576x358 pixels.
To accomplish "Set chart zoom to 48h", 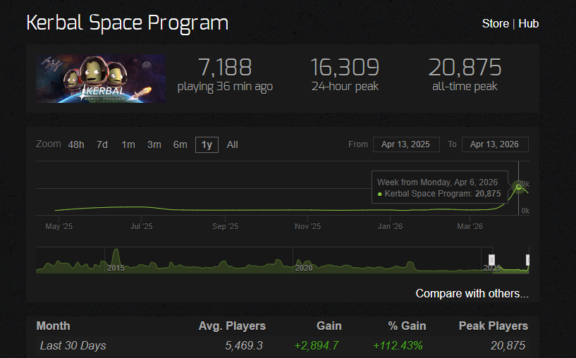I will pyautogui.click(x=76, y=144).
